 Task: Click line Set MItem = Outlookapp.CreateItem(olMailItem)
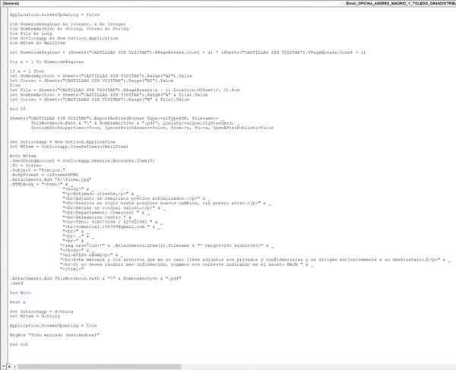(x=68, y=147)
